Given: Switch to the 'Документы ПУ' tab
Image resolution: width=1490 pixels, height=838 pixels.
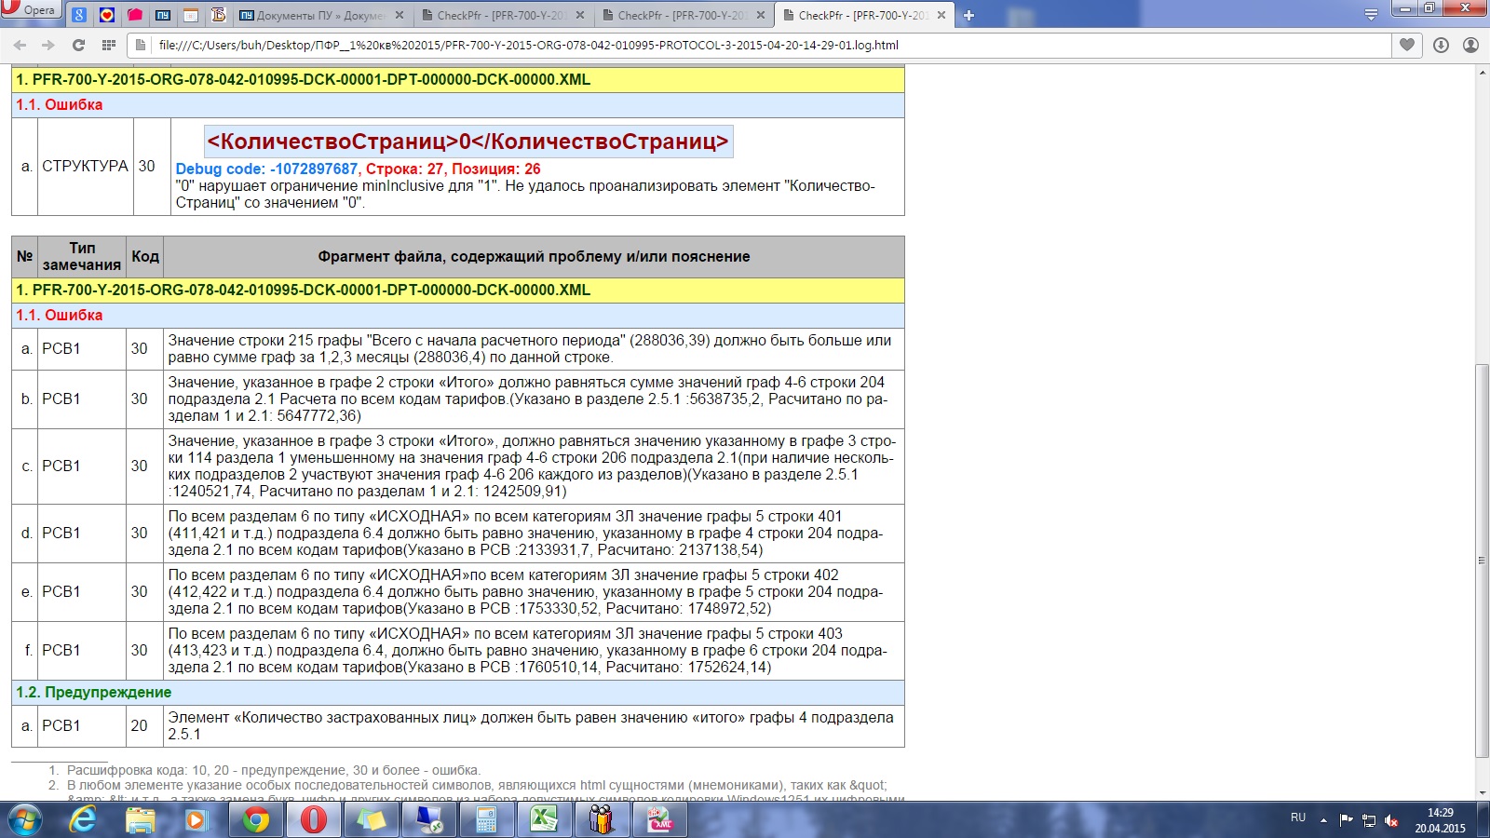Looking at the screenshot, I should point(312,16).
